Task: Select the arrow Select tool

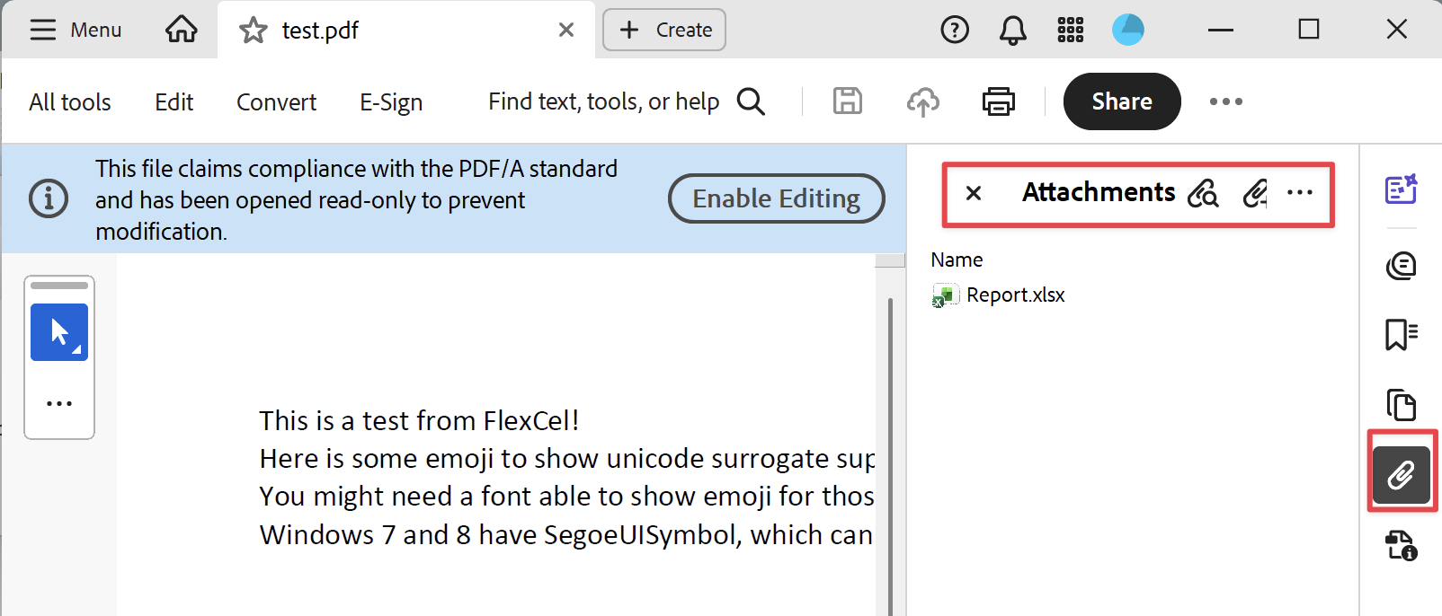Action: (x=59, y=332)
